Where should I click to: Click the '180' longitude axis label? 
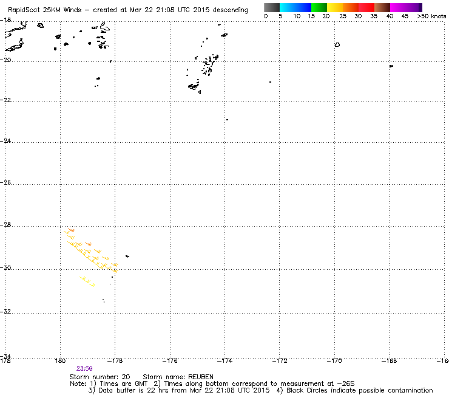[60, 360]
